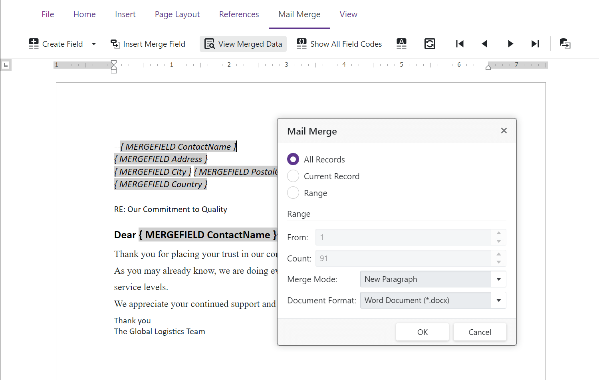Cancel the Mail Merge dialog
Screen dimensions: 599x380
[480, 332]
